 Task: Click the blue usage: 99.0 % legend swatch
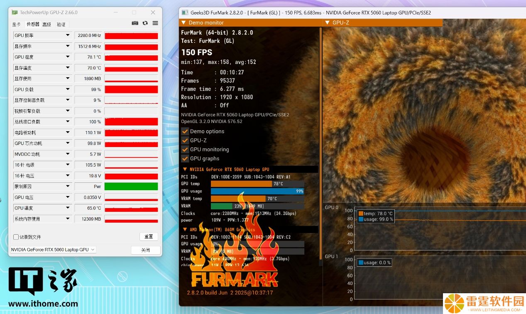point(360,219)
